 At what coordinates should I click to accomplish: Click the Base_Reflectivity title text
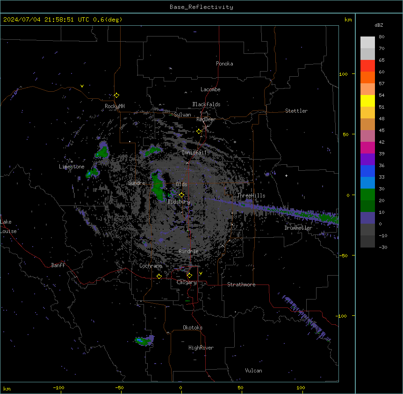click(x=201, y=7)
